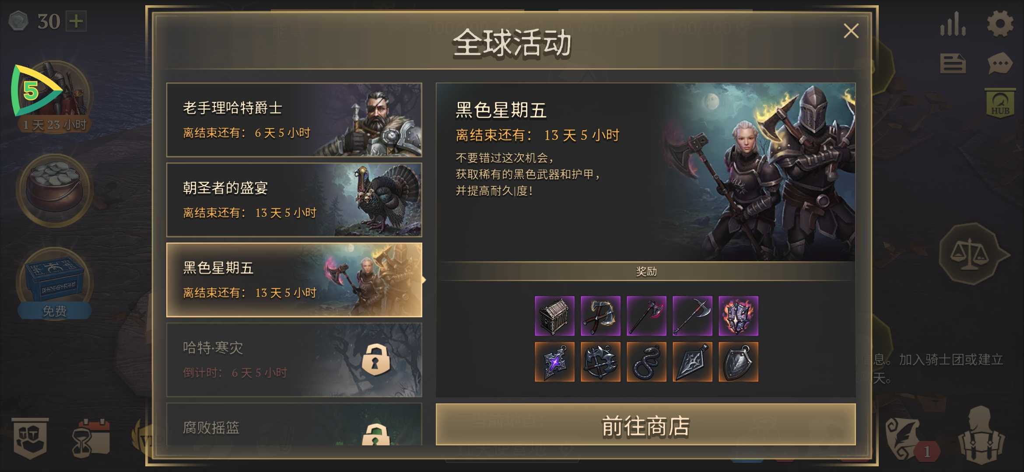Select the 老手理哈特爵士 event
The image size is (1024, 472).
pyautogui.click(x=294, y=120)
